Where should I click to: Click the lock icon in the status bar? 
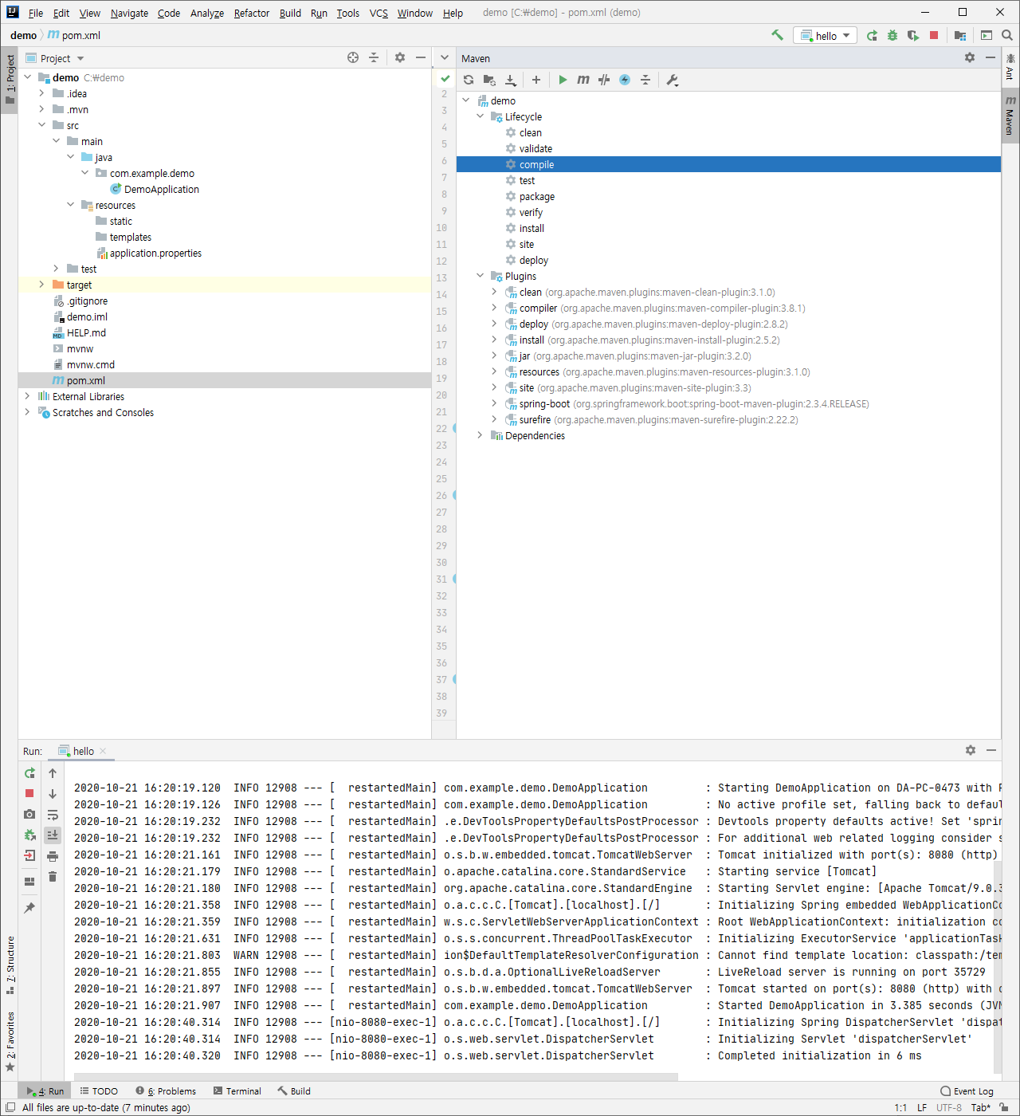pyautogui.click(x=1004, y=1107)
